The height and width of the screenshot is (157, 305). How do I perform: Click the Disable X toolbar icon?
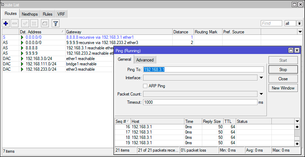pos(34,23)
